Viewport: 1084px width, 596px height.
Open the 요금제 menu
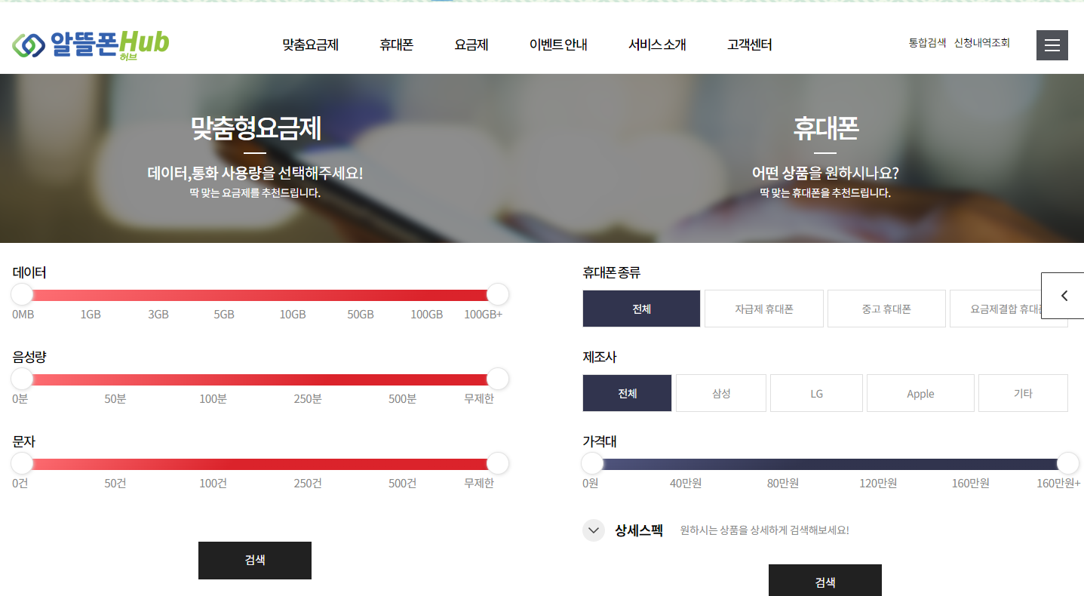[471, 45]
